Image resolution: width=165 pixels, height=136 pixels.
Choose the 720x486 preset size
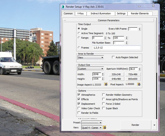click(133, 74)
